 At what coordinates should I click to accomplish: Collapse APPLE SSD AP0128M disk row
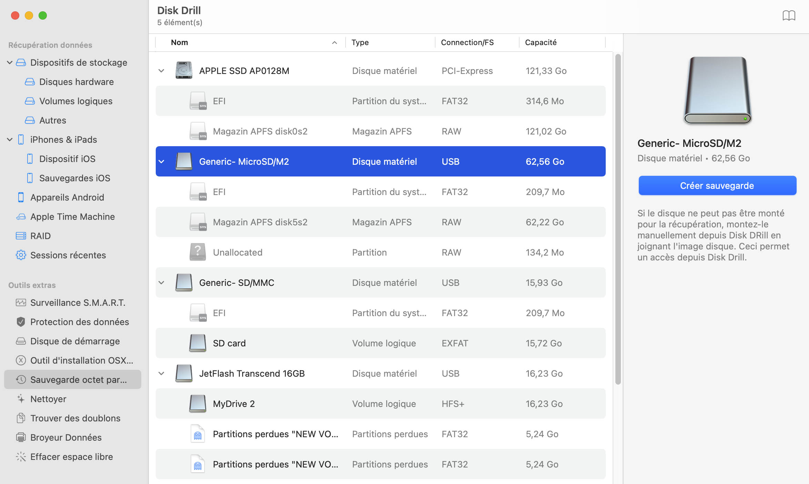point(161,71)
